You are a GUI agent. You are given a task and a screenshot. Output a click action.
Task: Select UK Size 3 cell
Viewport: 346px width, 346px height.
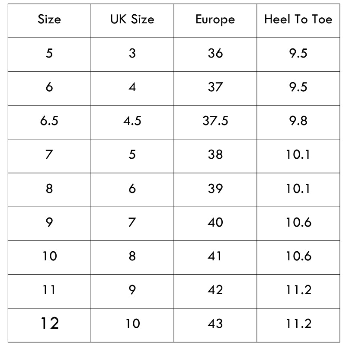[132, 53]
